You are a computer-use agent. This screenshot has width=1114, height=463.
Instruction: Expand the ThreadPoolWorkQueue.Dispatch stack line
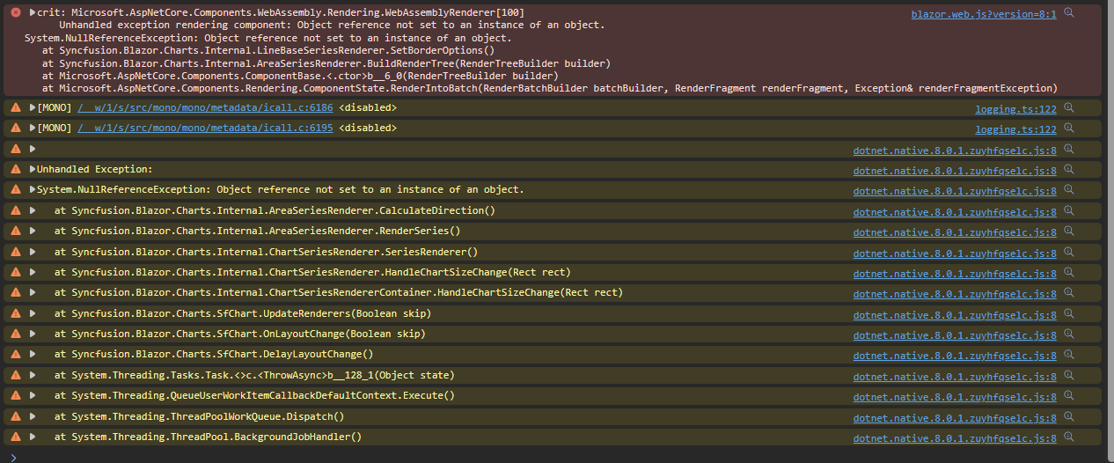coord(33,416)
